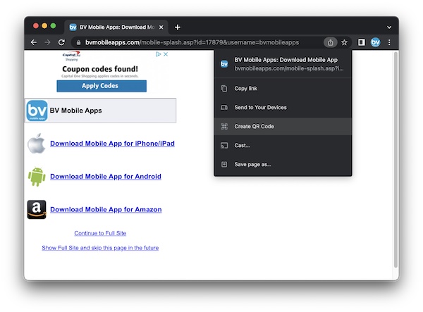This screenshot has height=312, width=423.
Task: Click Show Full Site and skip link
Action: click(x=100, y=248)
